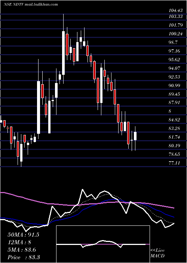Click the 5MA : 83.6 indicator text
Viewport: 187px width, 263px height.
click(x=22, y=250)
